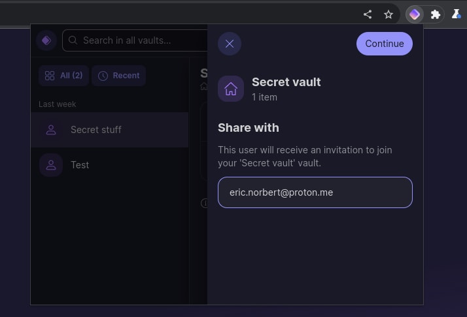
Task: Open the vault switcher diamond icon
Action: coord(46,40)
